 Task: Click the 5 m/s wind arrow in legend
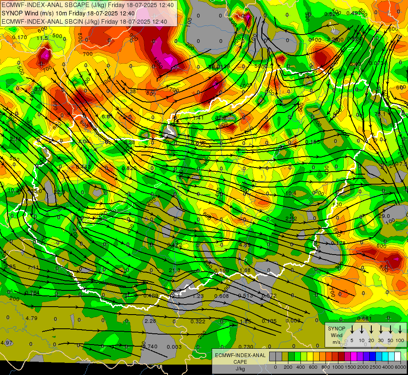point(352,330)
